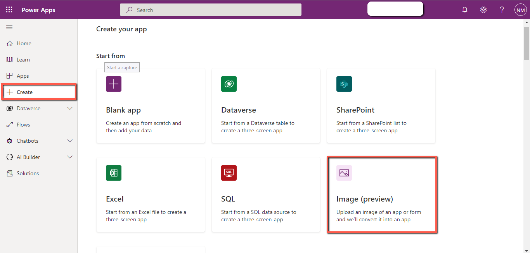The image size is (530, 253).
Task: Click the Image (preview) picture icon
Action: (344, 173)
